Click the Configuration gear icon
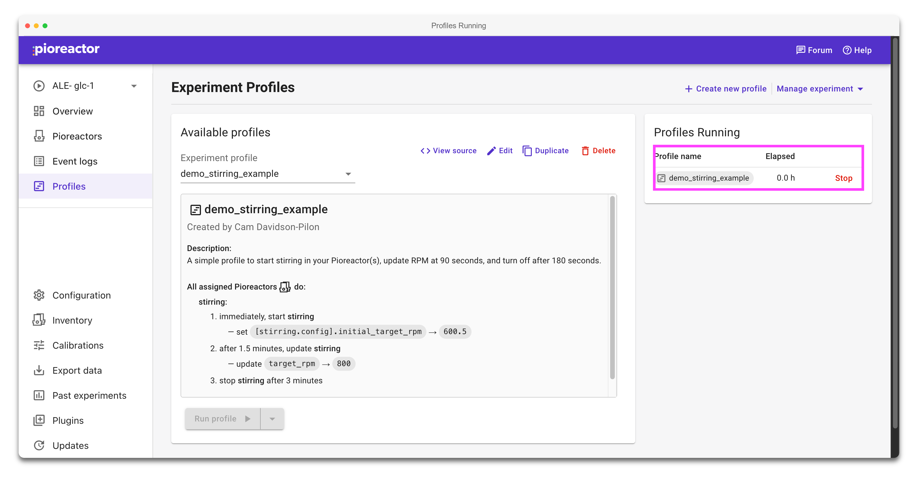 [x=39, y=295]
